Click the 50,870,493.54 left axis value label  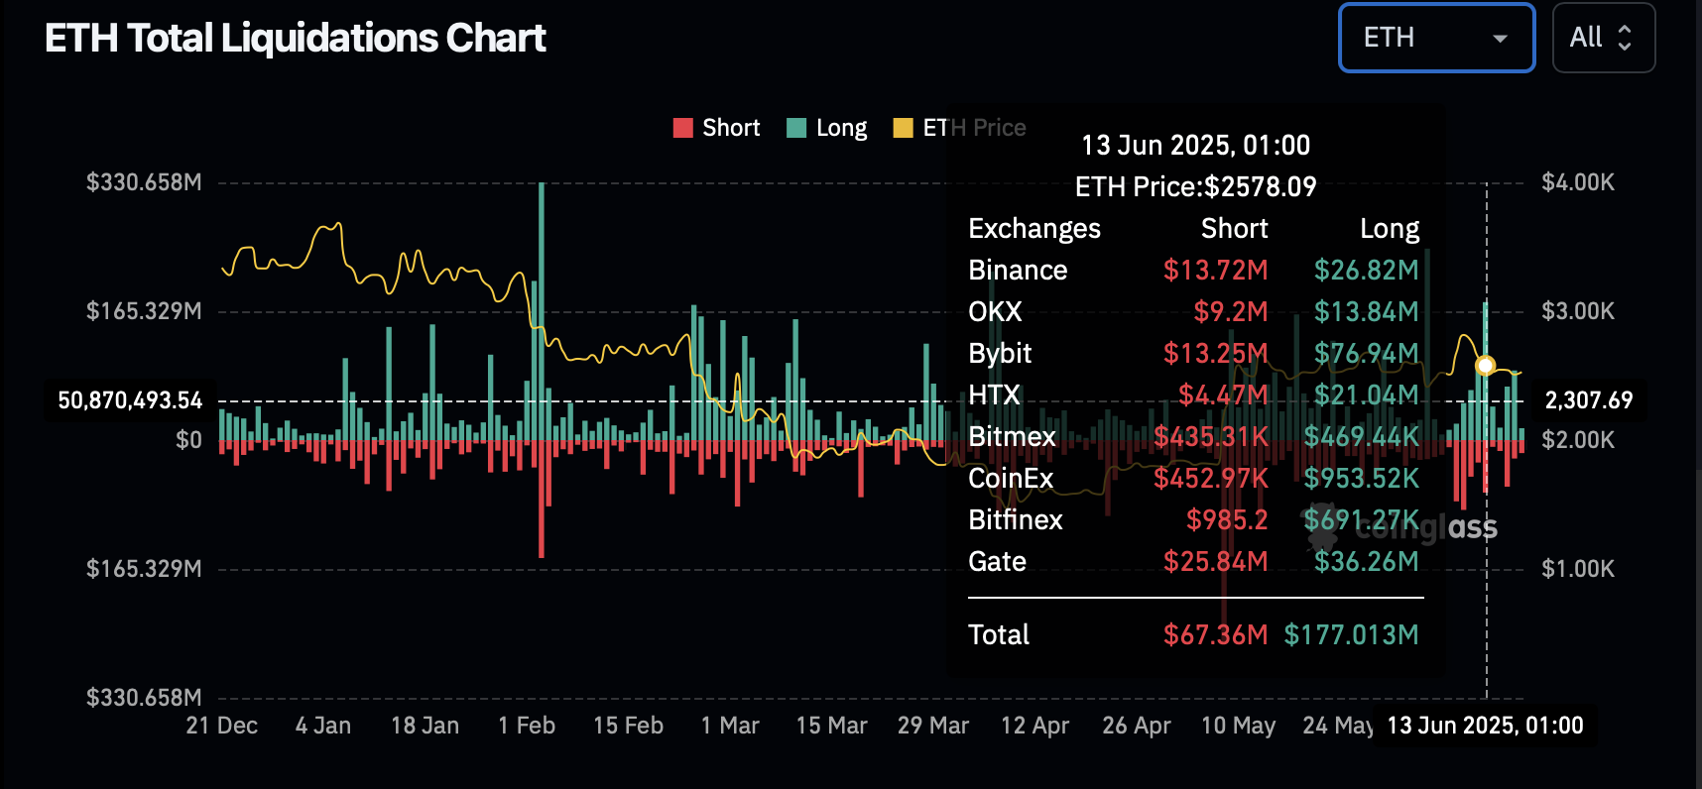[x=130, y=400]
